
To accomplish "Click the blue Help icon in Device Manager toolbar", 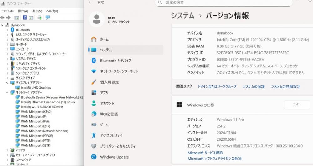I will 25,17.
